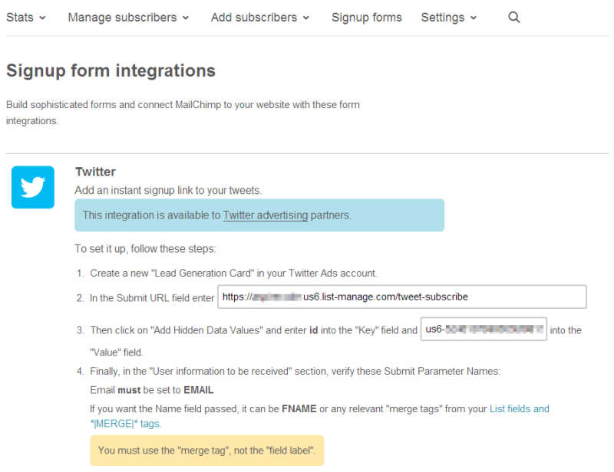This screenshot has width=614, height=472.
Task: Click the blue Twitter partners notice banner
Action: coord(259,215)
